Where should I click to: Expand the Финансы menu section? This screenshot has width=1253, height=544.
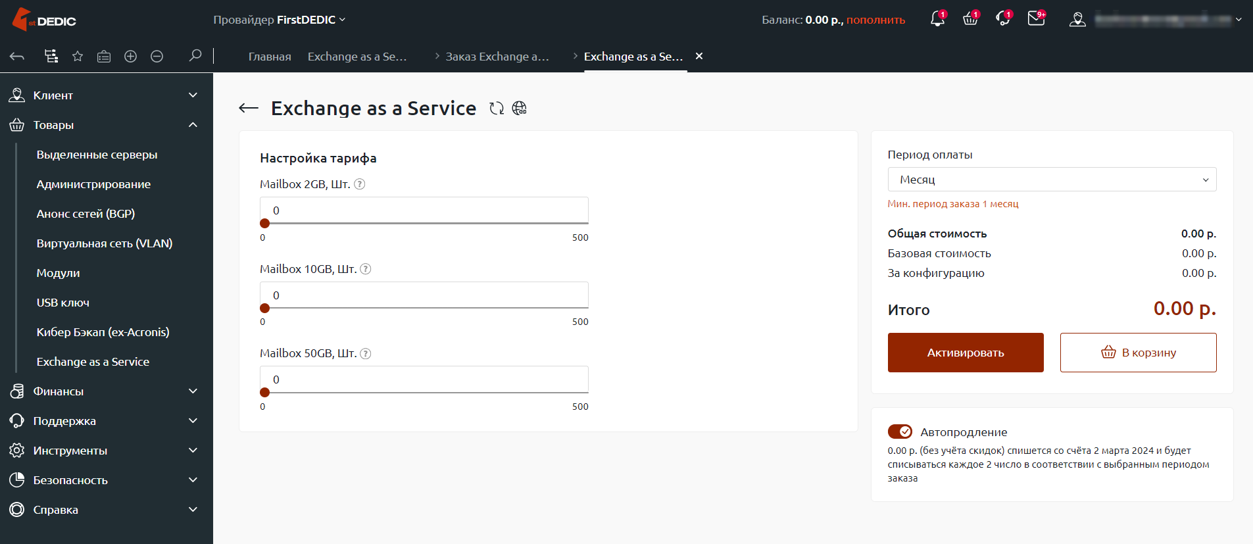click(x=107, y=391)
